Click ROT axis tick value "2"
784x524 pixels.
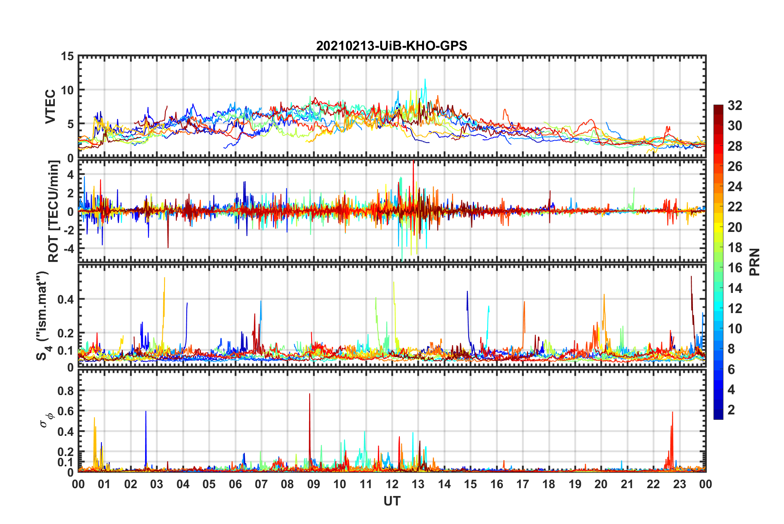[70, 193]
